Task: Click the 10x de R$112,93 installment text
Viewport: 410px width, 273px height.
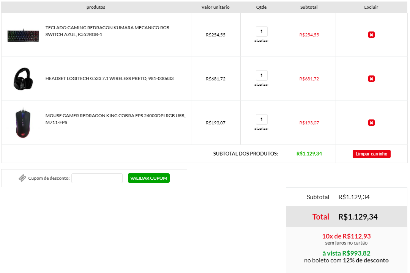Action: (x=346, y=236)
